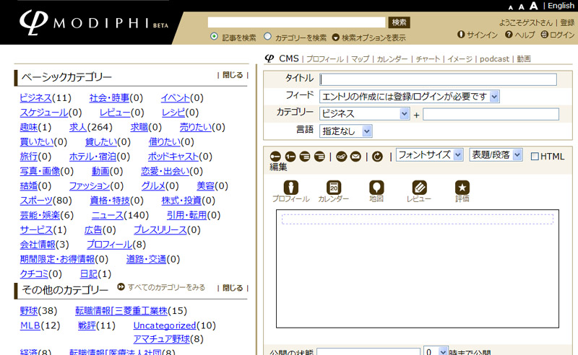Insert a レビュー widget via pencil icon

(419, 188)
